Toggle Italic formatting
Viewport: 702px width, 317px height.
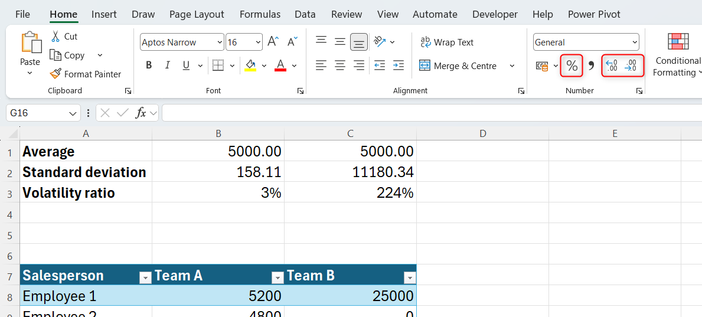168,66
